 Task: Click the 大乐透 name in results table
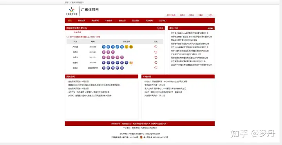click(75, 47)
